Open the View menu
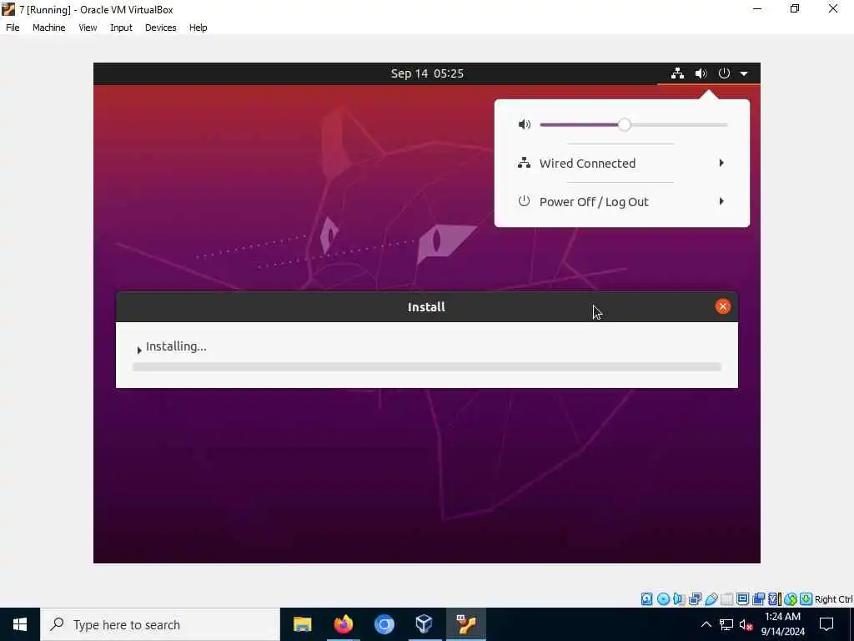 88,28
